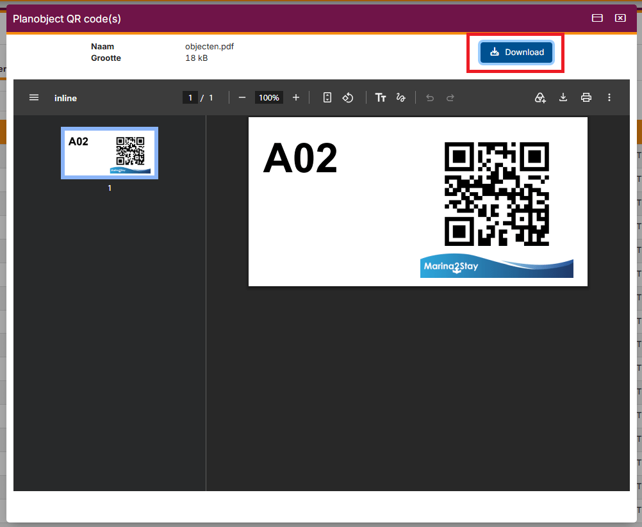Click the Marina2Stay logo banner

[497, 266]
